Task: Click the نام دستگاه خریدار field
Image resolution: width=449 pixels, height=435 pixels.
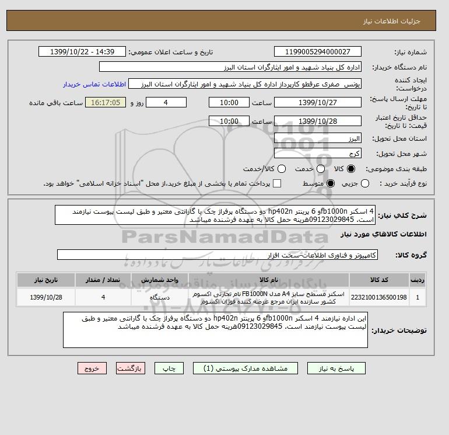Action: tap(230, 67)
